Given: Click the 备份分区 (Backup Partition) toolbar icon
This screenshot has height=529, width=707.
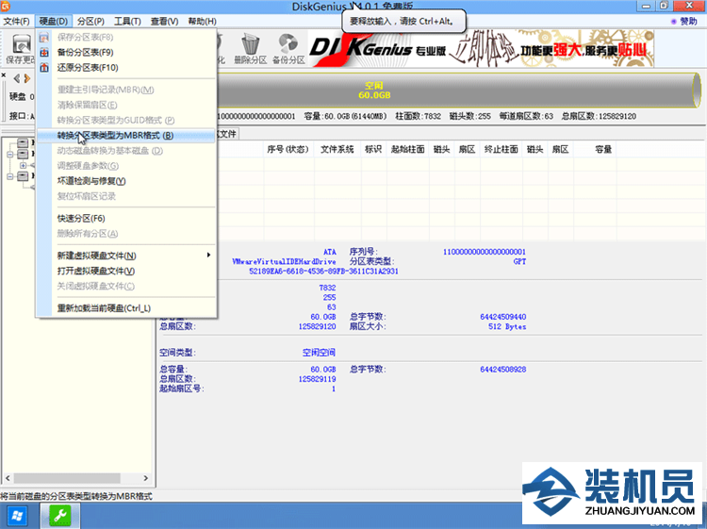Looking at the screenshot, I should [x=289, y=47].
